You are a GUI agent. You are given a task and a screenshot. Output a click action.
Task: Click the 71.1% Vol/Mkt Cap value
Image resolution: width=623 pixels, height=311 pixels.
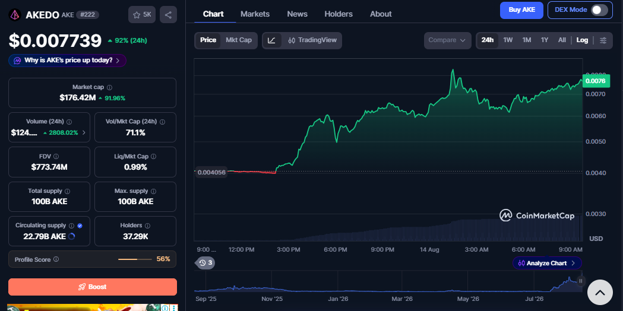click(x=135, y=133)
